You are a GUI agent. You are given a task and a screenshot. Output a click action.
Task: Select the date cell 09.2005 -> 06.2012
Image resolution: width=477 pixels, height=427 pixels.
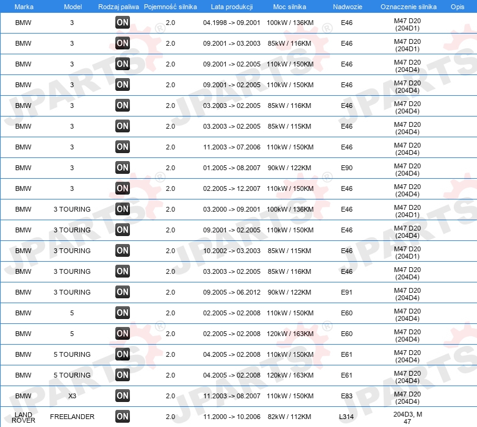tap(232, 292)
